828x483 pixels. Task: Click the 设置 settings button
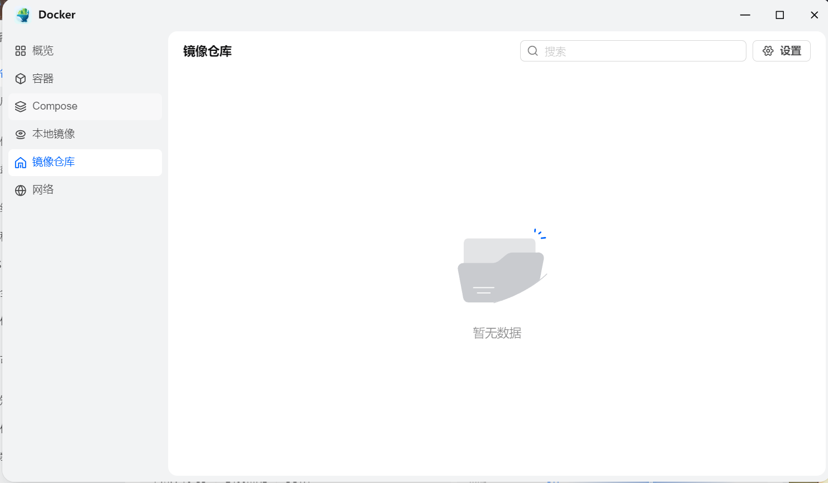click(x=782, y=50)
